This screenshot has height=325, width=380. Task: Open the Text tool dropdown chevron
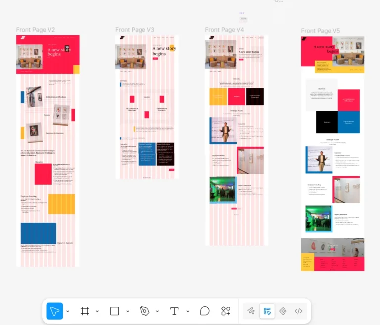188,311
